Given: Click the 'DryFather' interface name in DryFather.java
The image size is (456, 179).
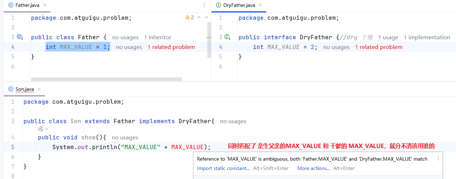Looking at the screenshot, I should [x=316, y=37].
